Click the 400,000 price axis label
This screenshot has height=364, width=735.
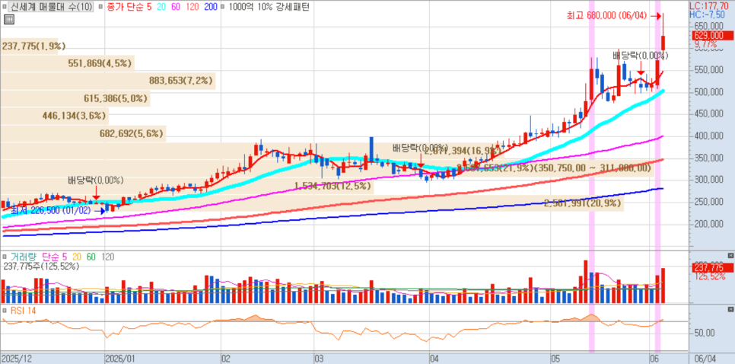708,136
